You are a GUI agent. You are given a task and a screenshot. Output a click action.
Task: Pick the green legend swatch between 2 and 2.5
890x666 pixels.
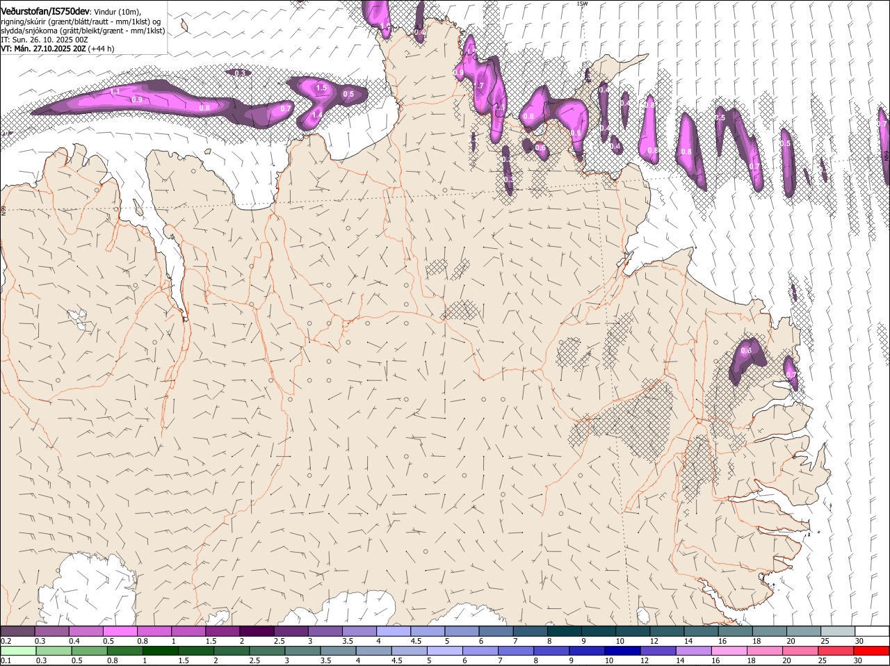(x=233, y=651)
